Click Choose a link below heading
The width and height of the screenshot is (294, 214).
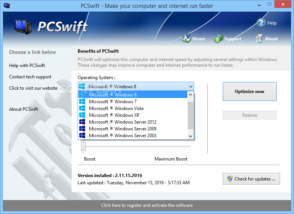[32, 52]
